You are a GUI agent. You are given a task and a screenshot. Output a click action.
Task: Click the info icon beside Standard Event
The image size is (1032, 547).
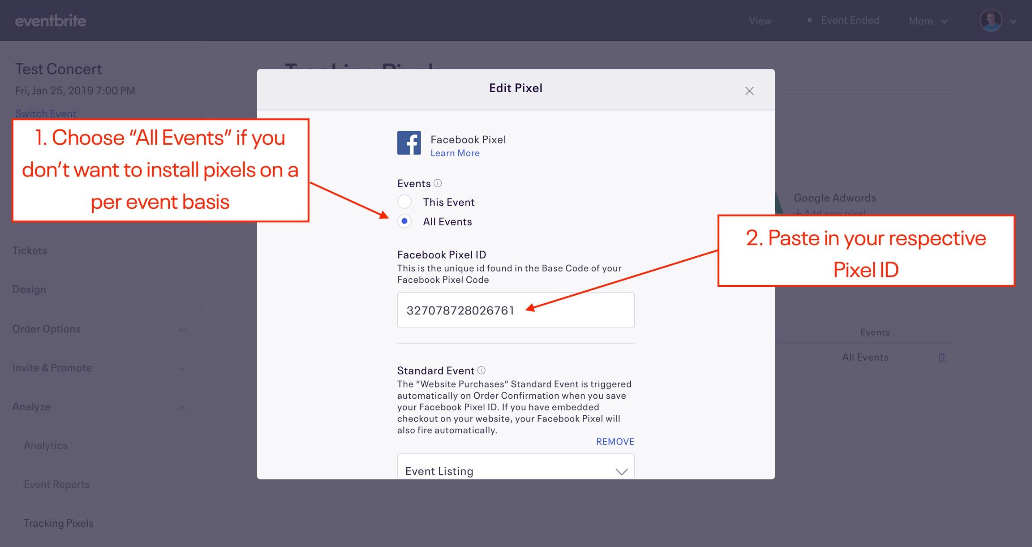click(x=482, y=370)
